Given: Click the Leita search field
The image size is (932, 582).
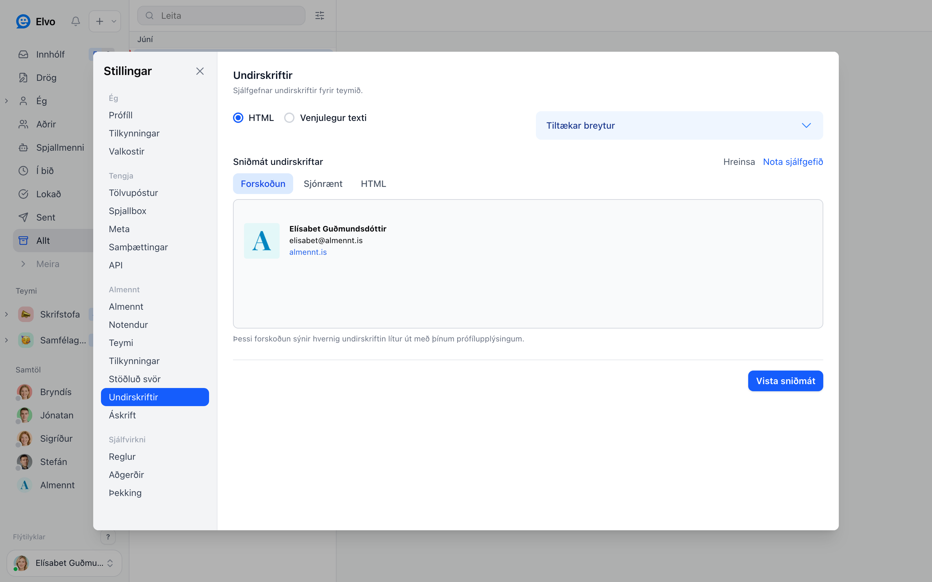Looking at the screenshot, I should pyautogui.click(x=221, y=16).
